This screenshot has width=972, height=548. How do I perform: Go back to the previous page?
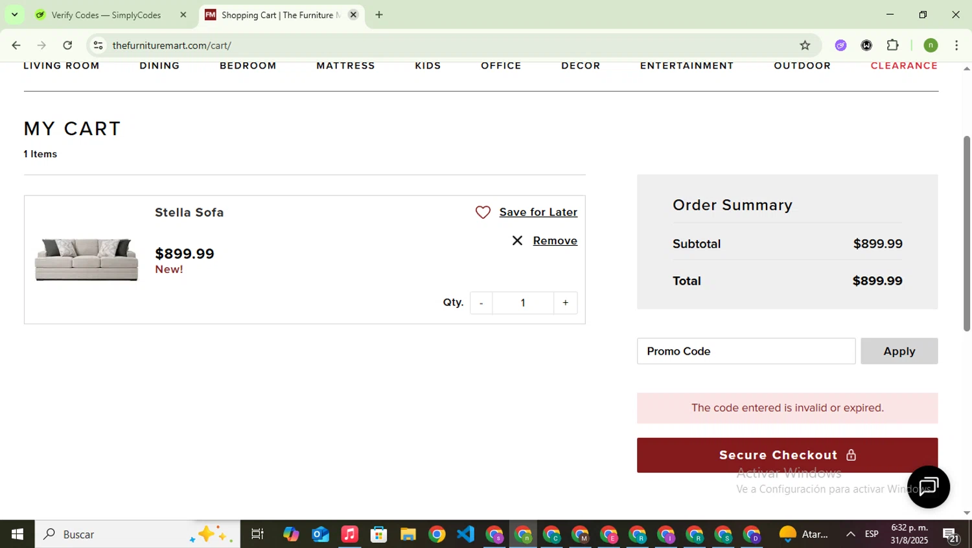pos(16,45)
